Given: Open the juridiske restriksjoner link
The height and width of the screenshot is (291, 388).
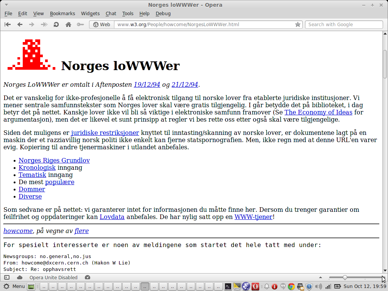Looking at the screenshot, I should tap(105, 133).
